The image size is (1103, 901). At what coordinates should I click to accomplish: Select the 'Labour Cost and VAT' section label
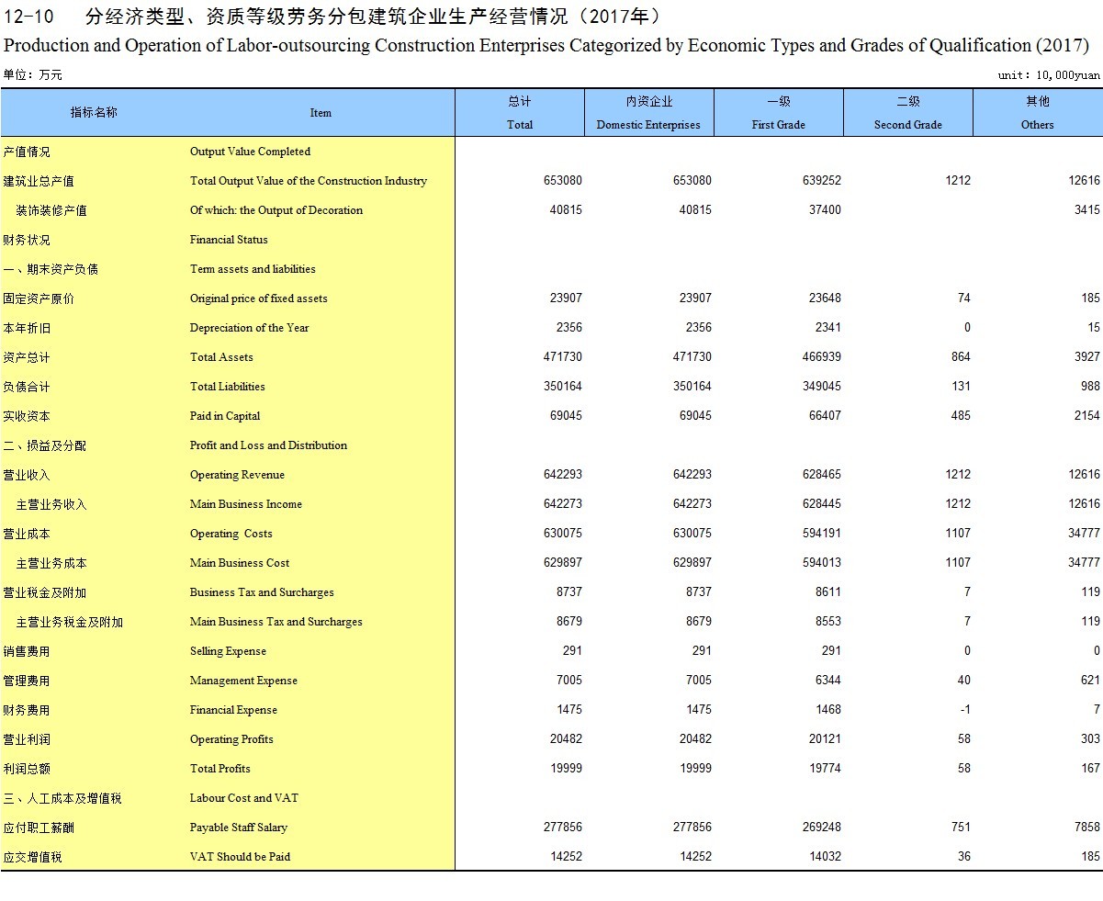click(x=243, y=798)
